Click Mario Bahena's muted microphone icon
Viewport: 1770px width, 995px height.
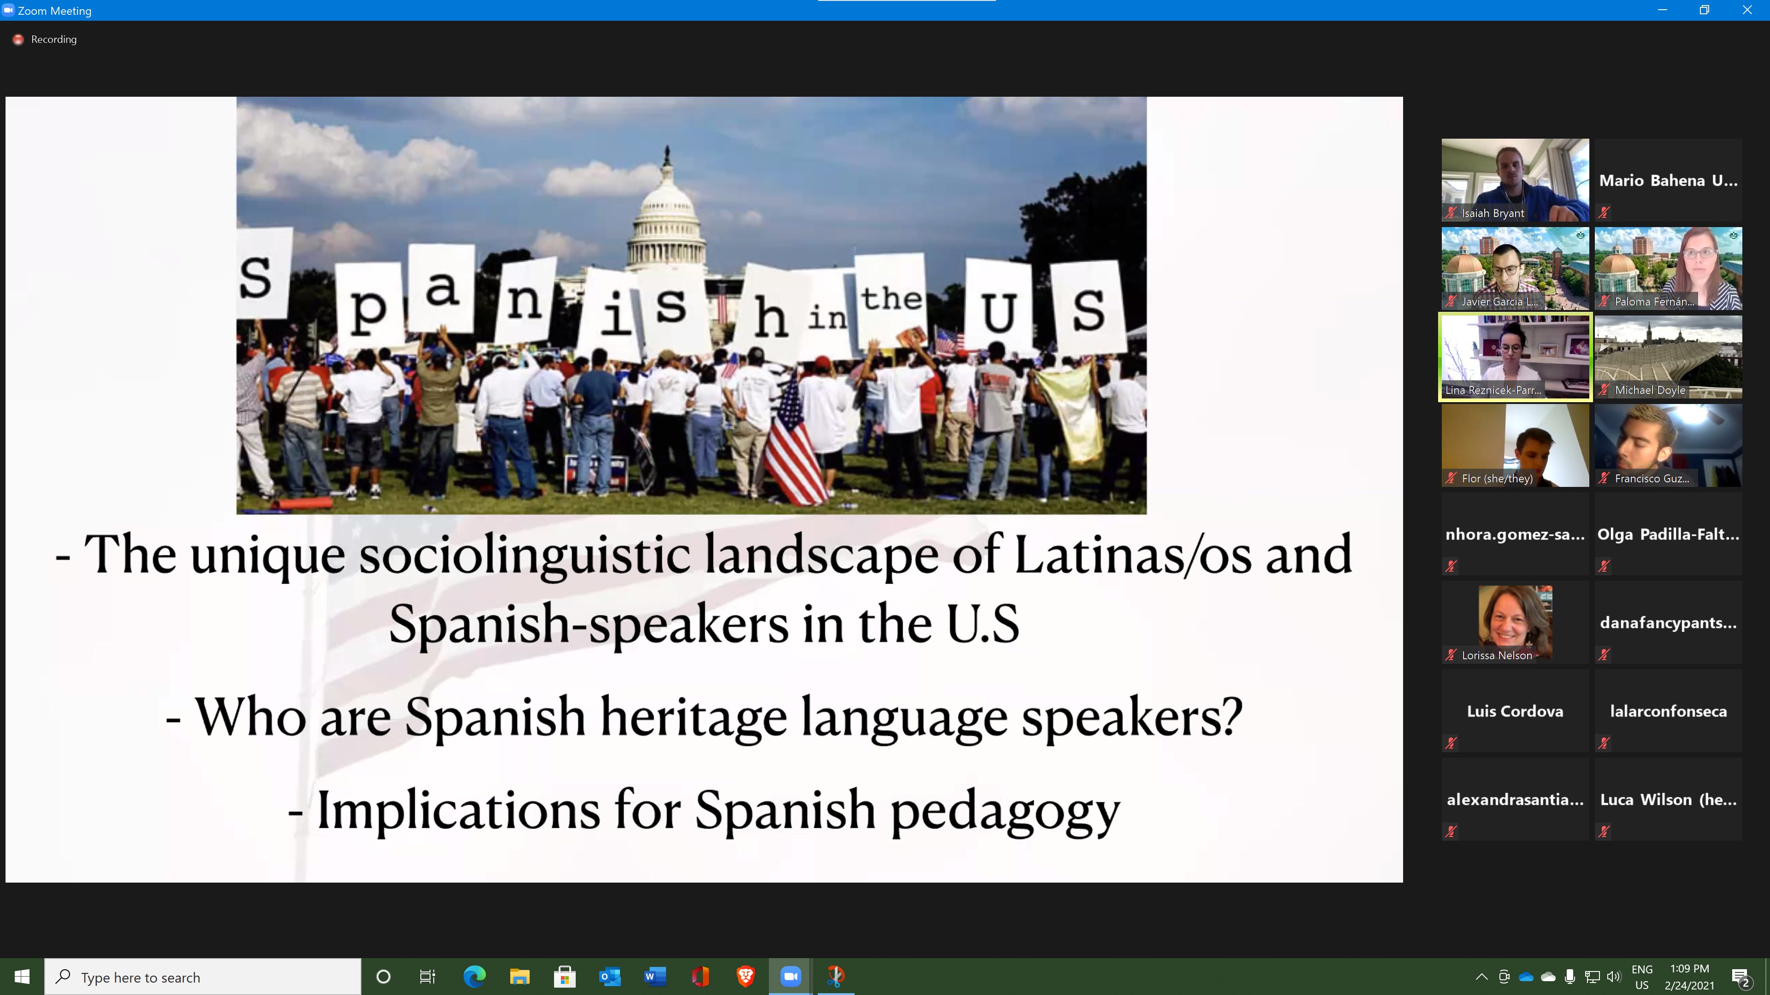1604,213
